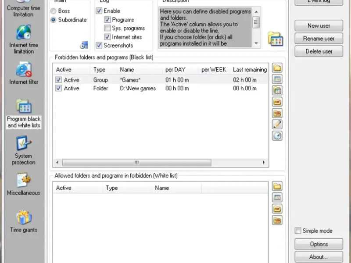
Task: Click white list add-program window icon button
Action: 277,198
